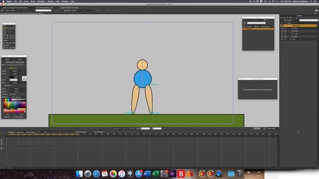Open the bone Color Plain dropdown
This screenshot has width=319, height=179.
pos(85,10)
